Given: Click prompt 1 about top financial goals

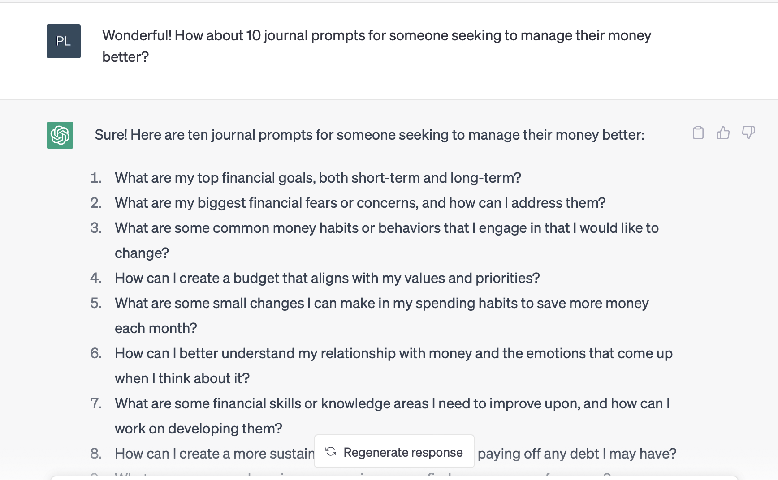Looking at the screenshot, I should tap(318, 178).
